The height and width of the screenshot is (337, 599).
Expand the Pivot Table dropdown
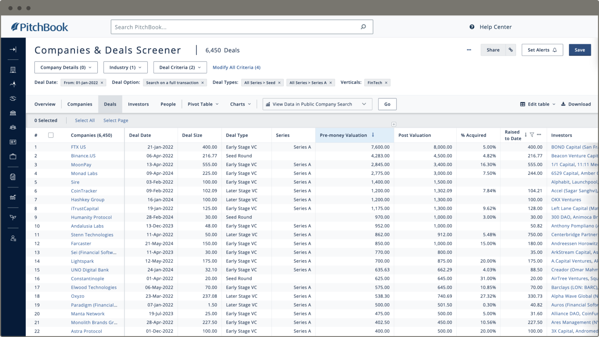pos(203,104)
